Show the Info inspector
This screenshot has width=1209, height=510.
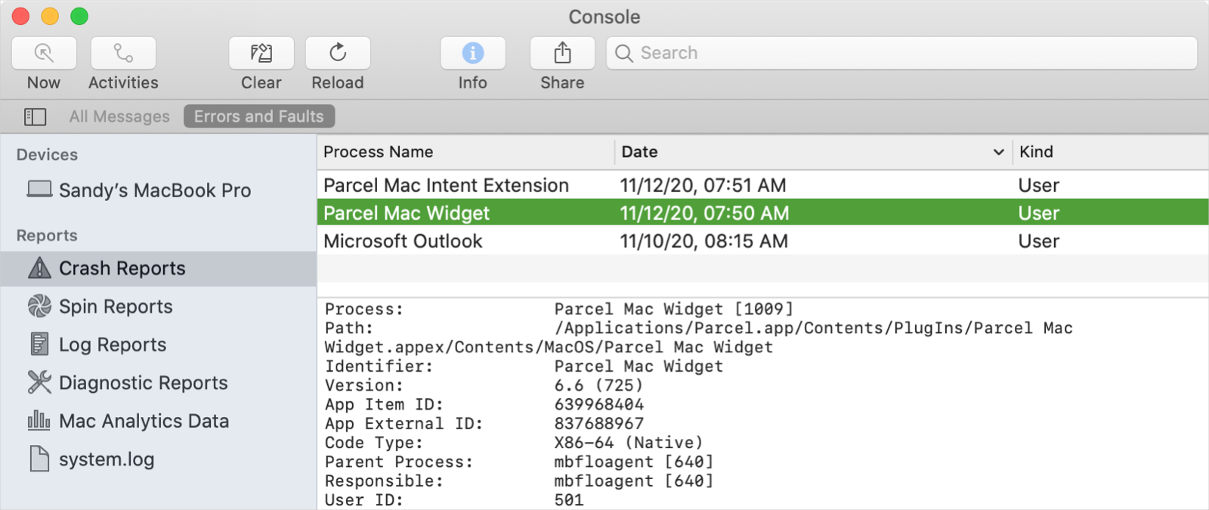click(x=473, y=53)
